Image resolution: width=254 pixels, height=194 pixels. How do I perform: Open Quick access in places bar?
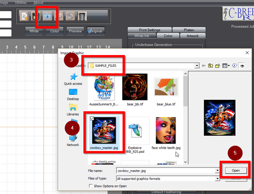tap(73, 79)
